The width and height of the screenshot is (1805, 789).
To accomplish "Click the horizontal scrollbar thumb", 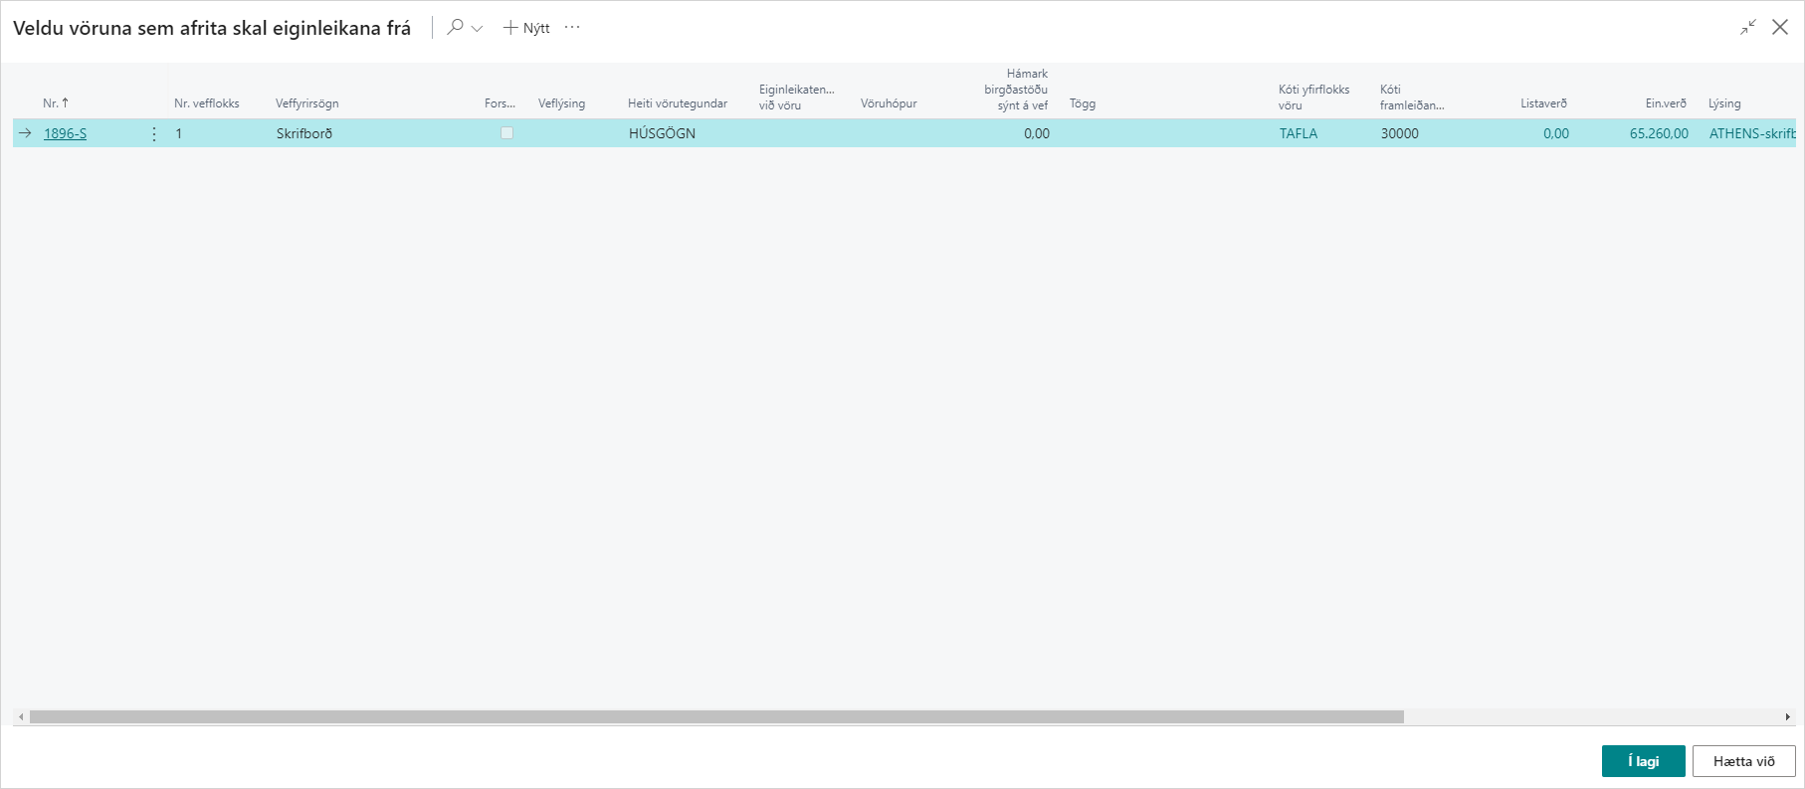I will (716, 716).
